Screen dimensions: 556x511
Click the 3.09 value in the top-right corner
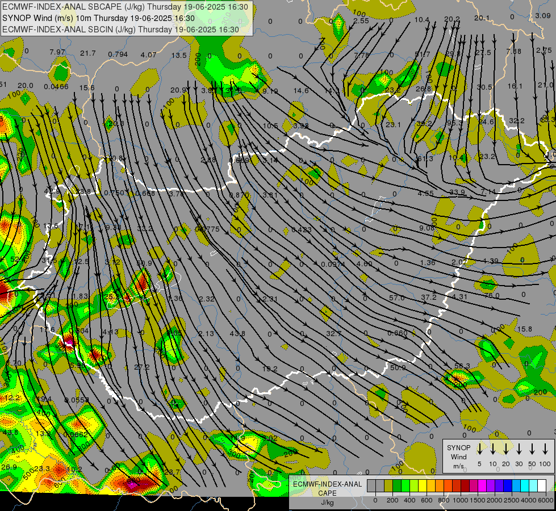coord(543,15)
